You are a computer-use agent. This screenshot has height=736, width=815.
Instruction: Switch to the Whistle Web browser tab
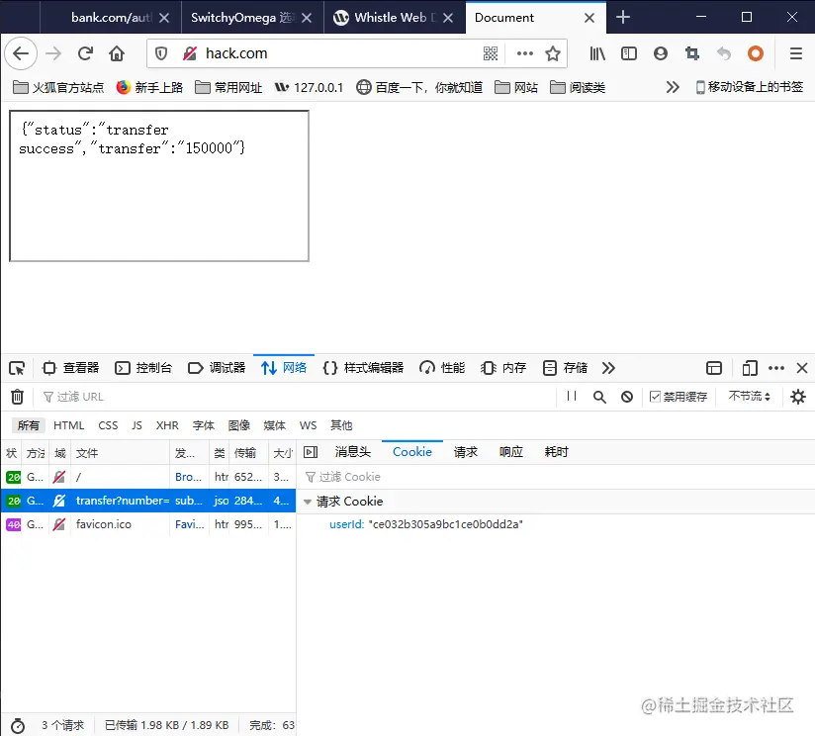coord(394,17)
